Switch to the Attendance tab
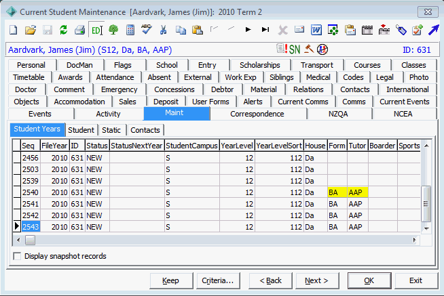The width and height of the screenshot is (444, 296). [115, 77]
